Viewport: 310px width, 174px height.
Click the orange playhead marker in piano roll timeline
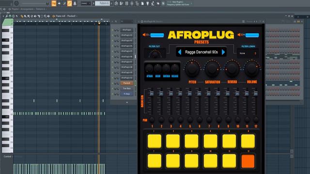pos(99,24)
